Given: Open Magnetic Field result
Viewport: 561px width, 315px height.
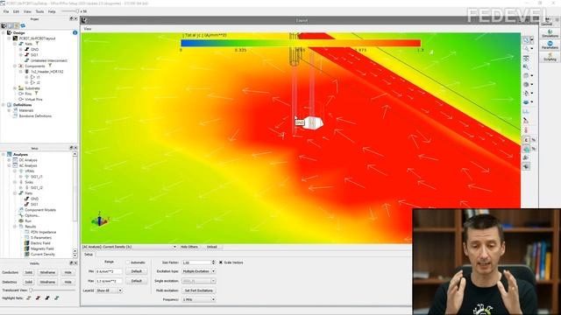Looking at the screenshot, I should click(x=42, y=248).
